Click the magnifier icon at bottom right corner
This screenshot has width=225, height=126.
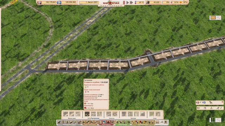click(218, 120)
